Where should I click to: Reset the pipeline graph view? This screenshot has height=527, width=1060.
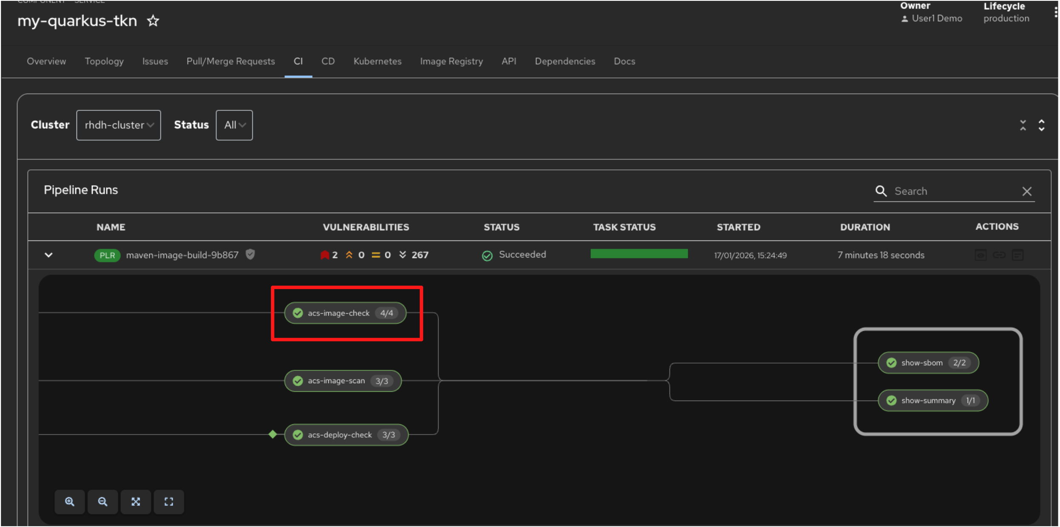click(169, 502)
